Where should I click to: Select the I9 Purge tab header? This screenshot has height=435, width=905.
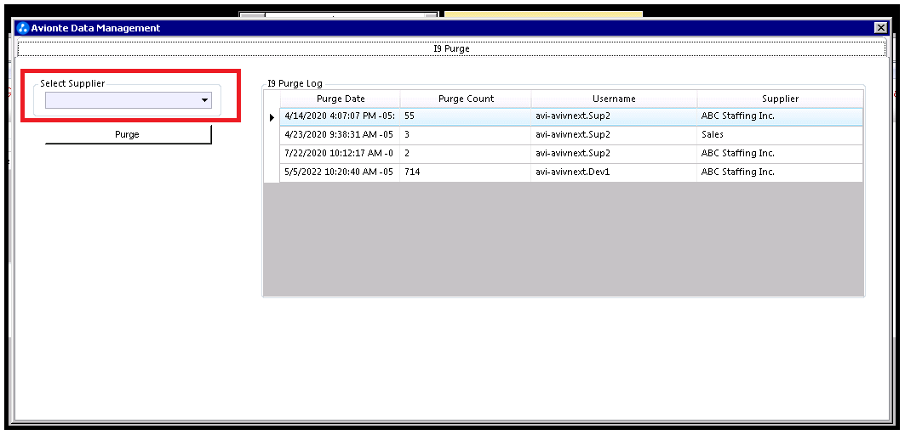451,49
